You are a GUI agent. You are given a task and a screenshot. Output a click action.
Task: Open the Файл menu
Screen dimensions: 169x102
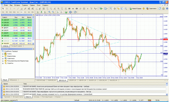point(6,5)
